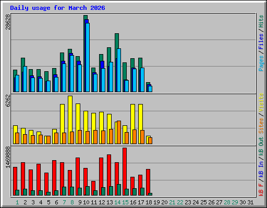Click day label 2 on the x-axis
The image size is (267, 208).
[x=25, y=202]
